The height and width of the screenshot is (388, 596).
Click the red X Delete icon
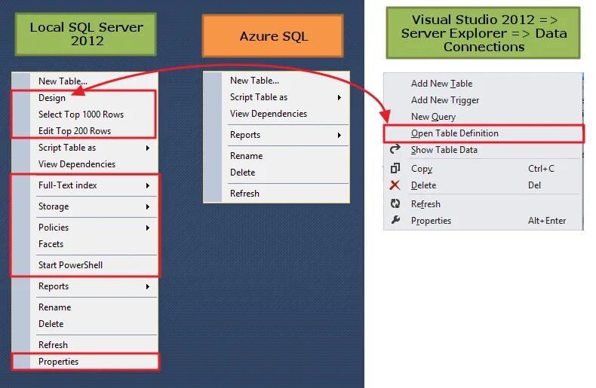tap(395, 185)
